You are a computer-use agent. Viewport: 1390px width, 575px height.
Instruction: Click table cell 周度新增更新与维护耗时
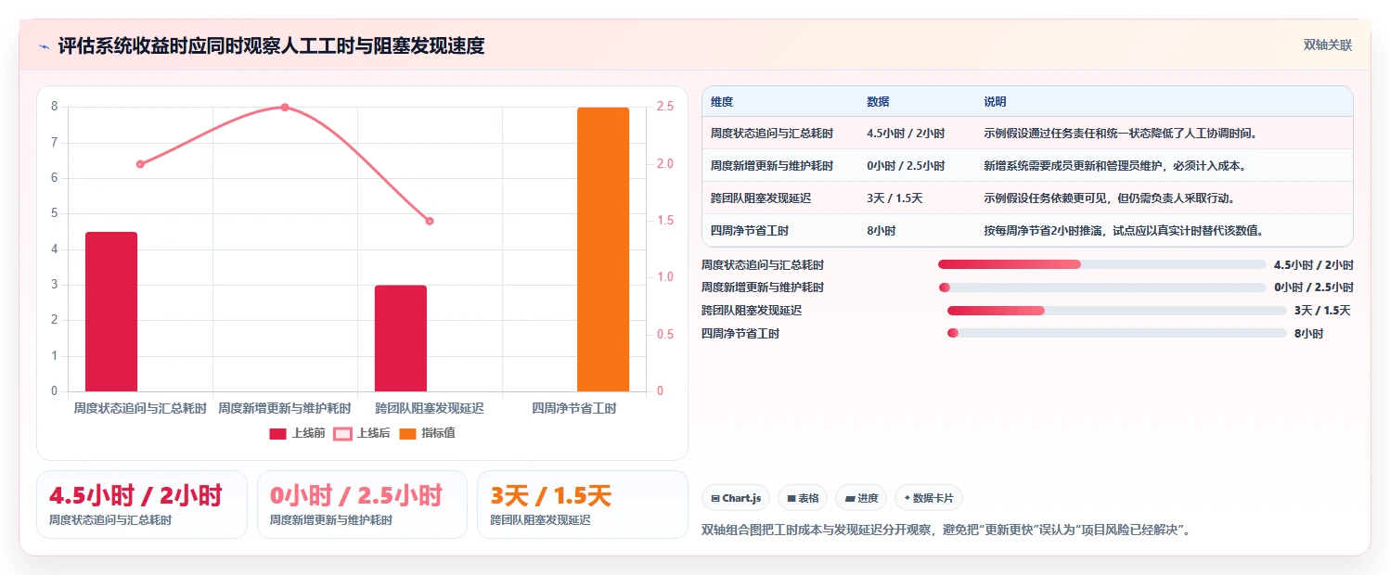tap(772, 166)
